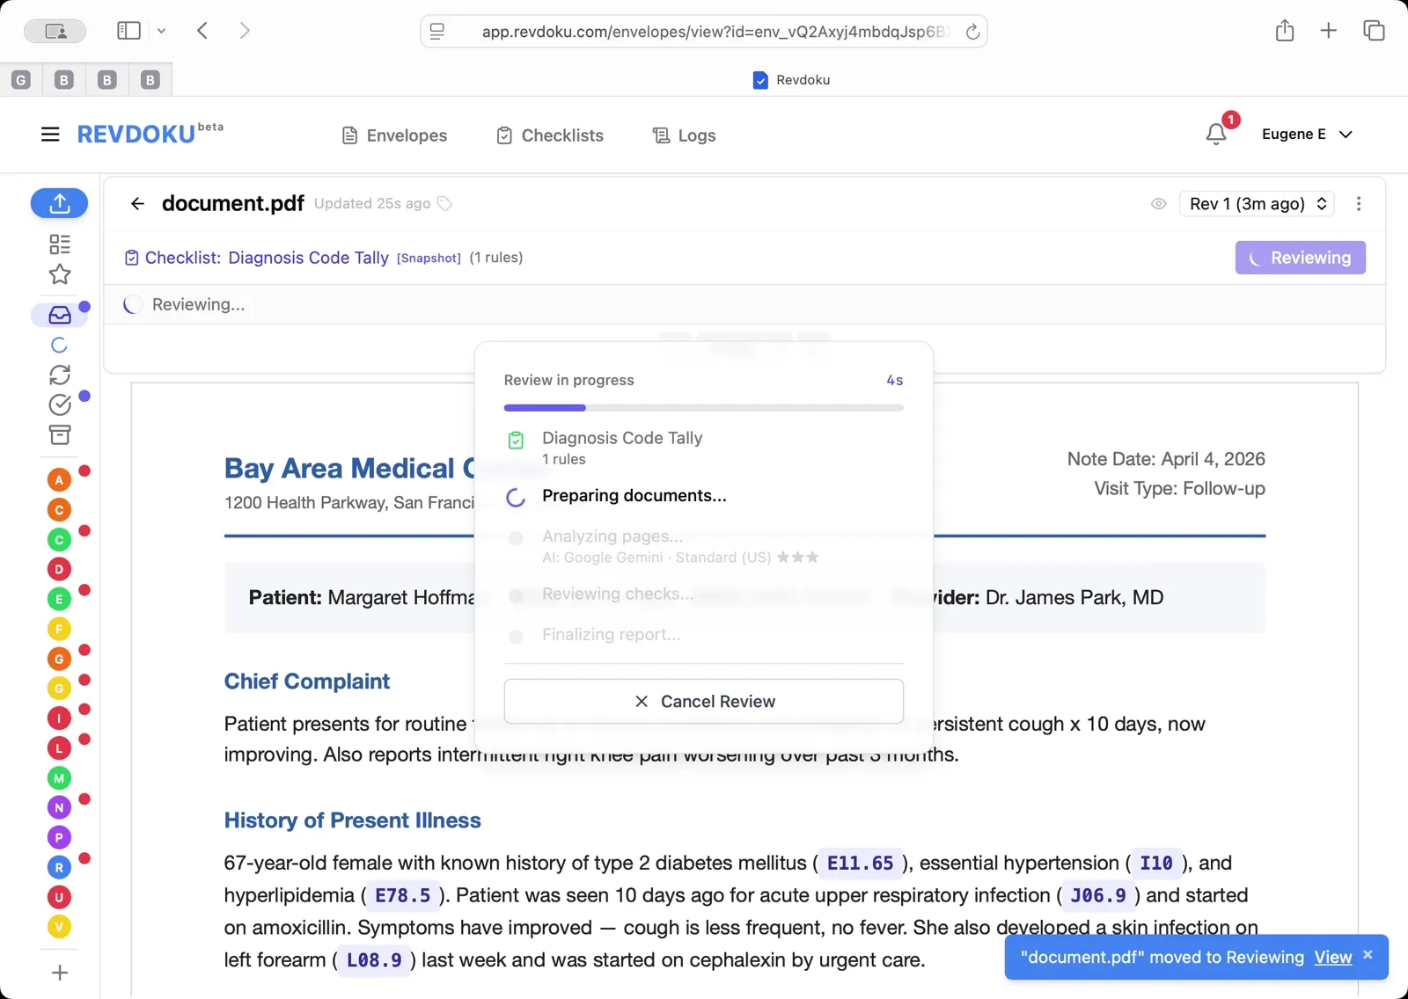Open the Logs section

pos(684,135)
